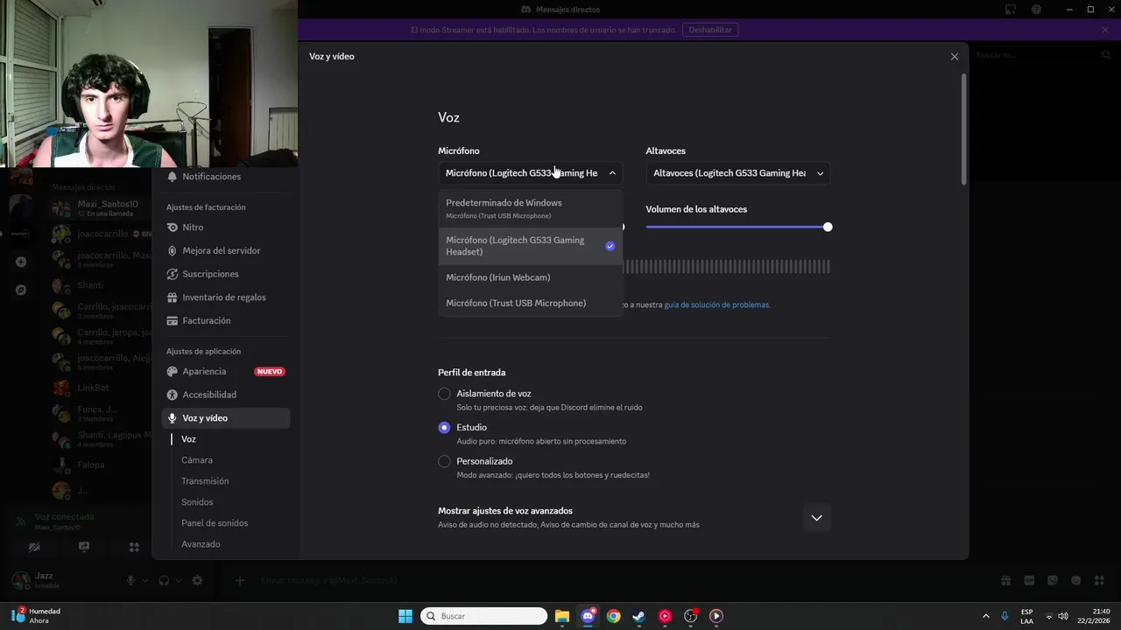Click the plus attach icon in message bar
The height and width of the screenshot is (630, 1121).
239,580
